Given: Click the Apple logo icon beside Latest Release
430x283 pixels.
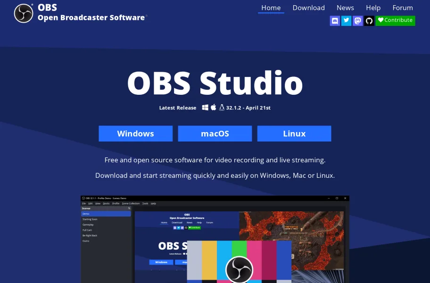Looking at the screenshot, I should click(214, 107).
